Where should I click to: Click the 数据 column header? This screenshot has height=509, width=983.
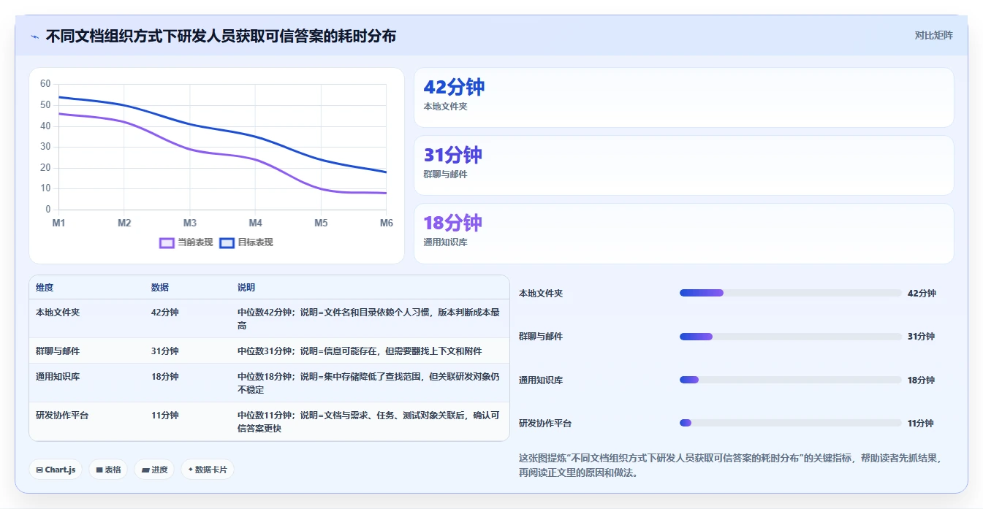[x=160, y=288]
